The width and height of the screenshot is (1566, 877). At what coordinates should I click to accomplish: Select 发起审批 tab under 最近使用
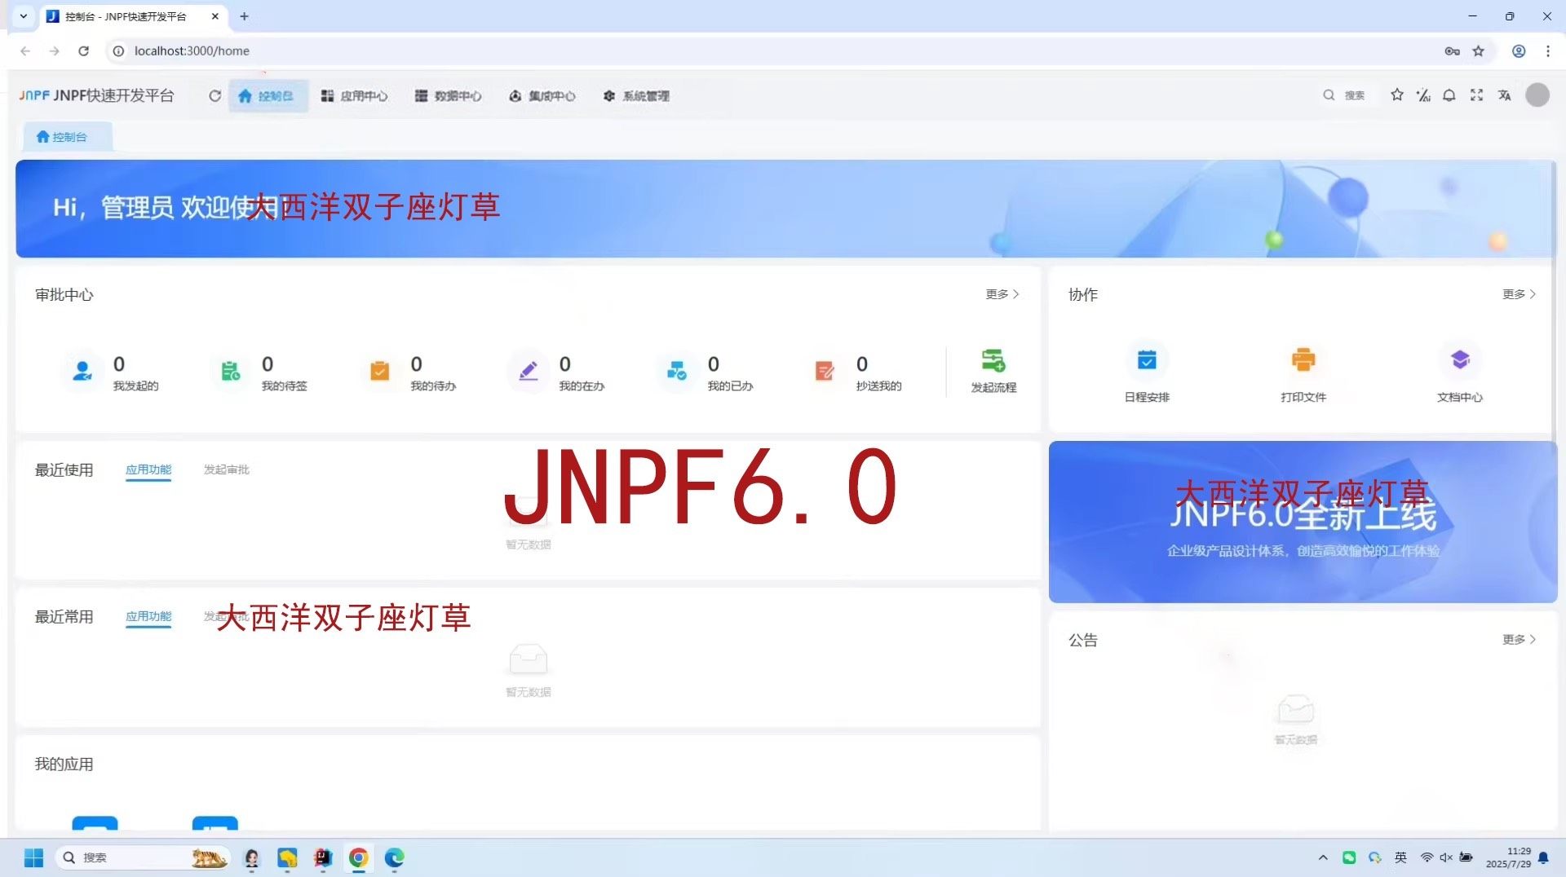tap(227, 469)
